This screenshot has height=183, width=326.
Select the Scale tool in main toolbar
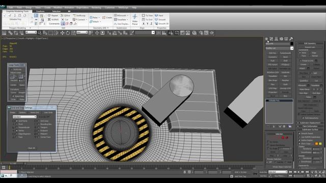pyautogui.click(x=73, y=33)
